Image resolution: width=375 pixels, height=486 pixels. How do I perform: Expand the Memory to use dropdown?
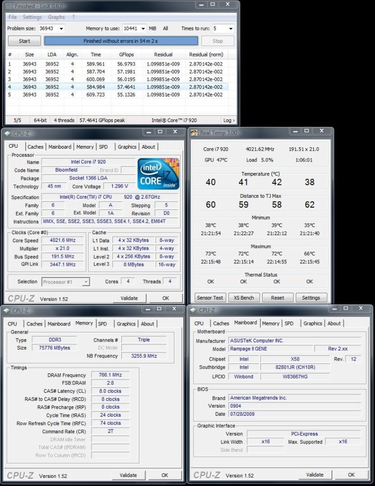click(x=143, y=29)
